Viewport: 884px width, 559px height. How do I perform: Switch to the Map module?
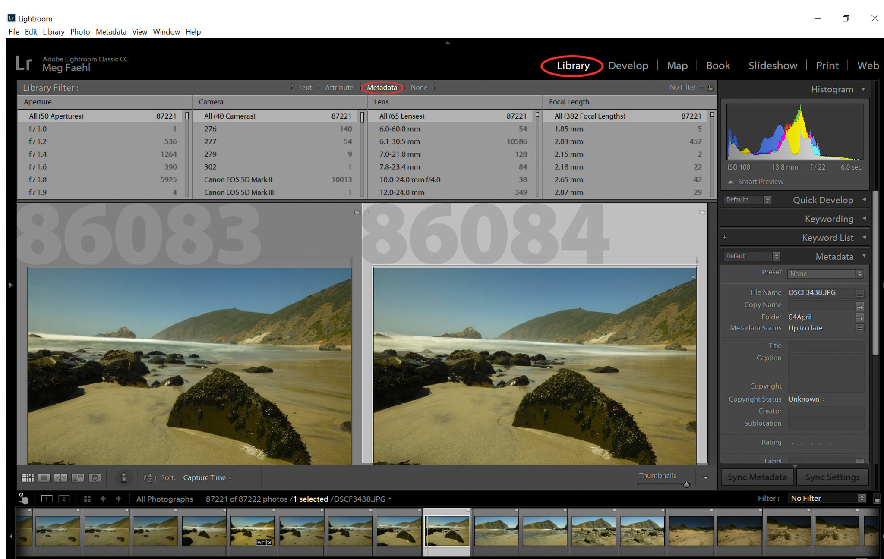677,66
